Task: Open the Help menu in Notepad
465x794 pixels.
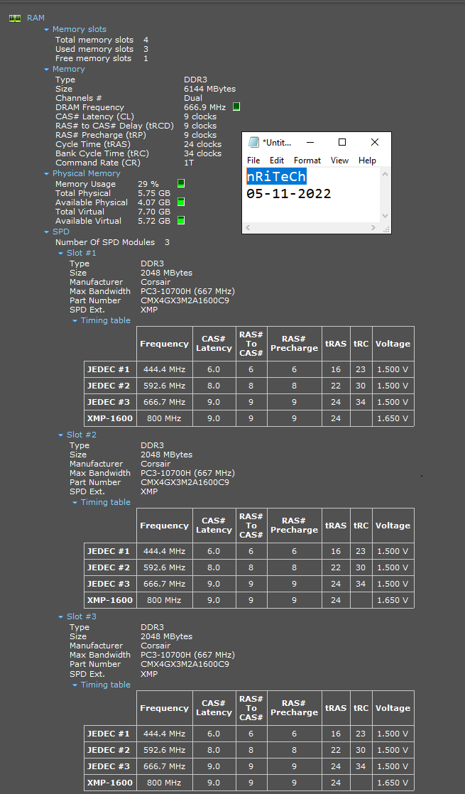Action: pyautogui.click(x=367, y=161)
